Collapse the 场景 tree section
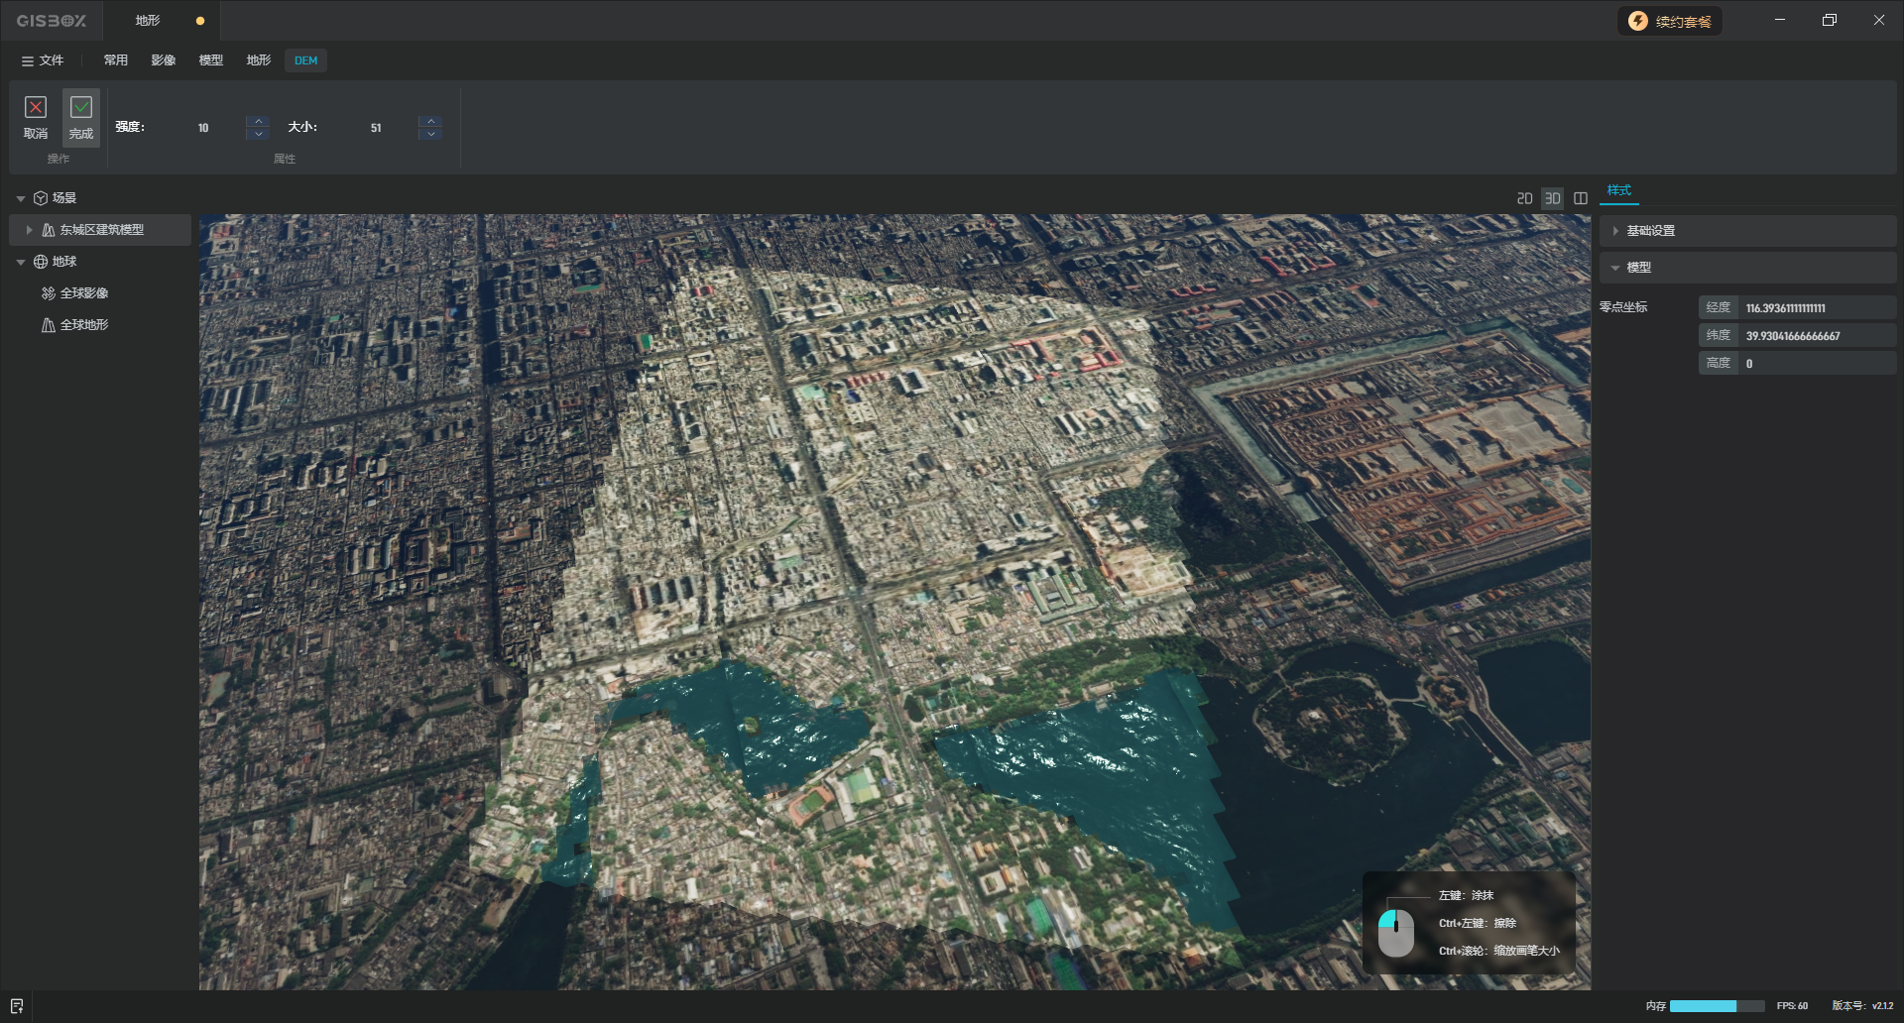The width and height of the screenshot is (1904, 1023). 21,198
